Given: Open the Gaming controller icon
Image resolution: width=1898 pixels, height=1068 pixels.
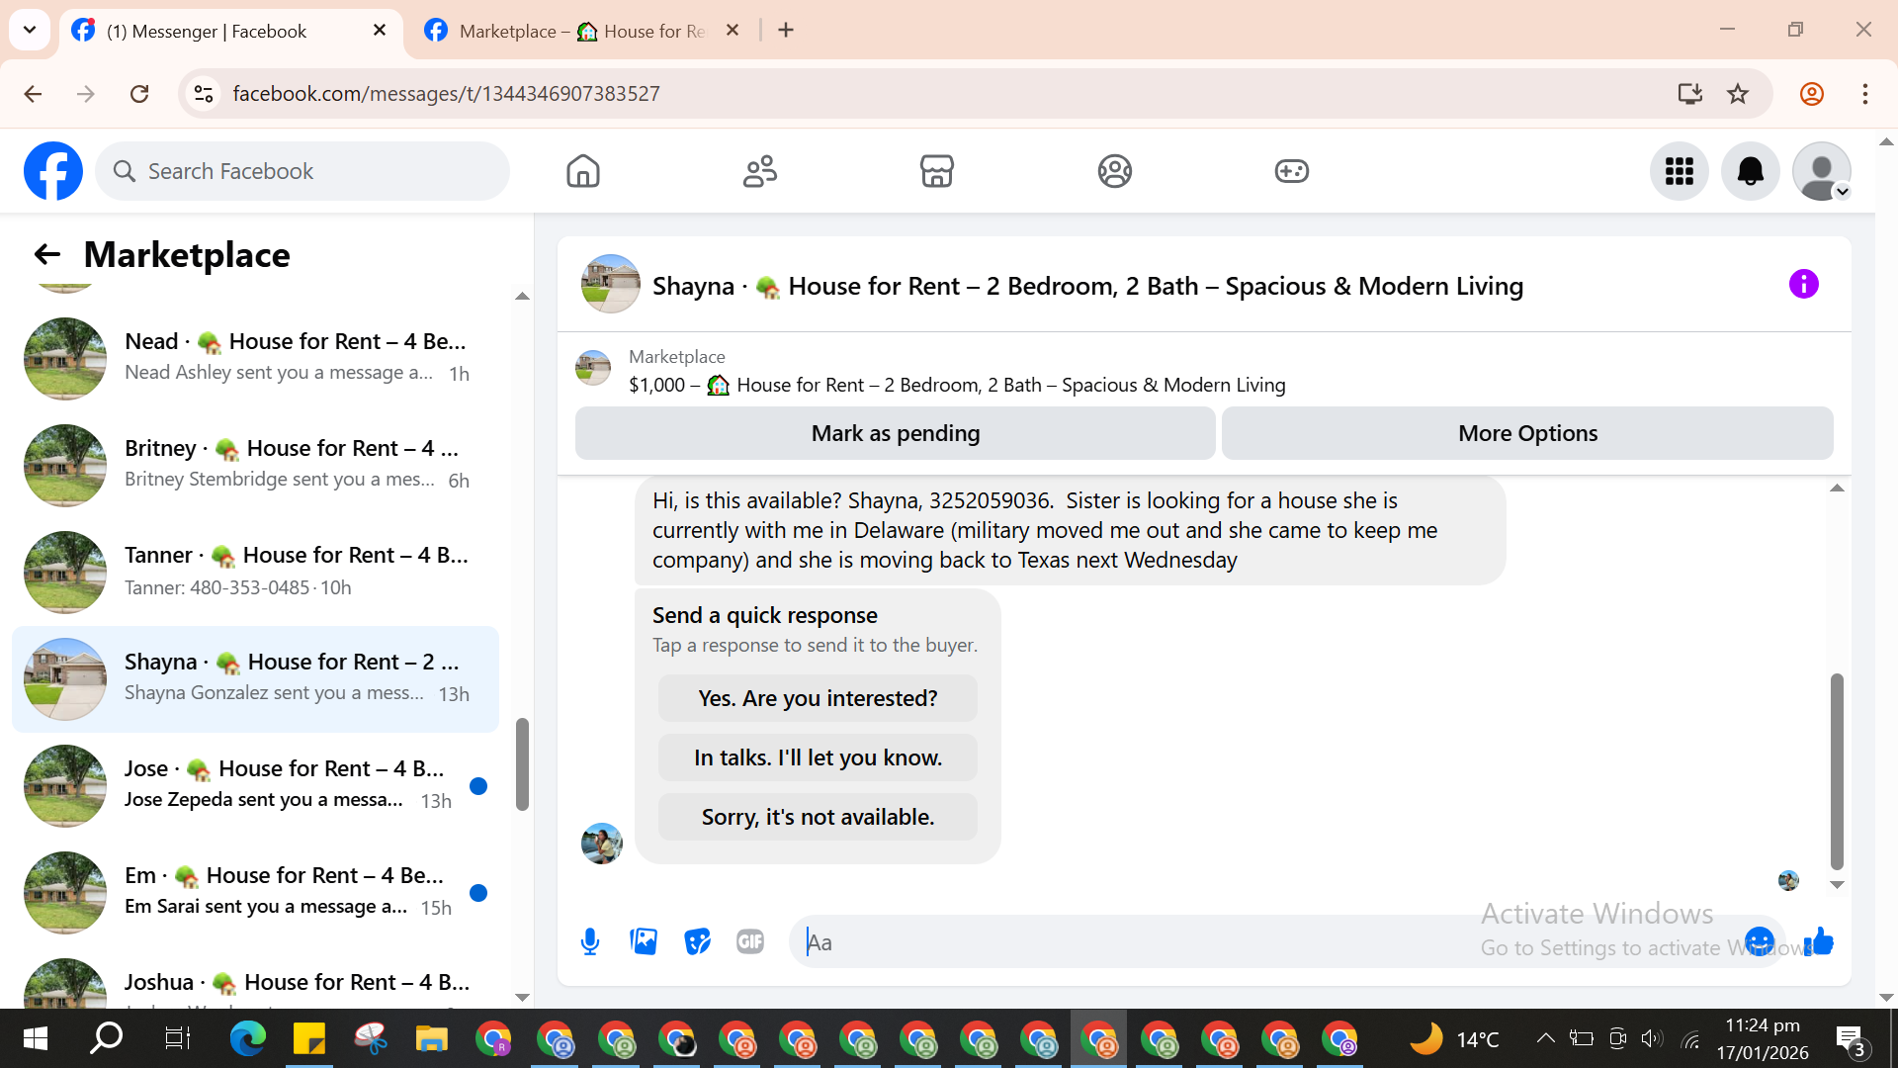Looking at the screenshot, I should 1291,171.
